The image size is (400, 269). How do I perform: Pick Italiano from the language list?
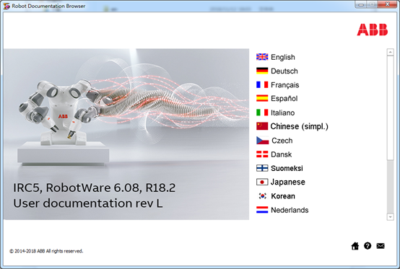[282, 113]
